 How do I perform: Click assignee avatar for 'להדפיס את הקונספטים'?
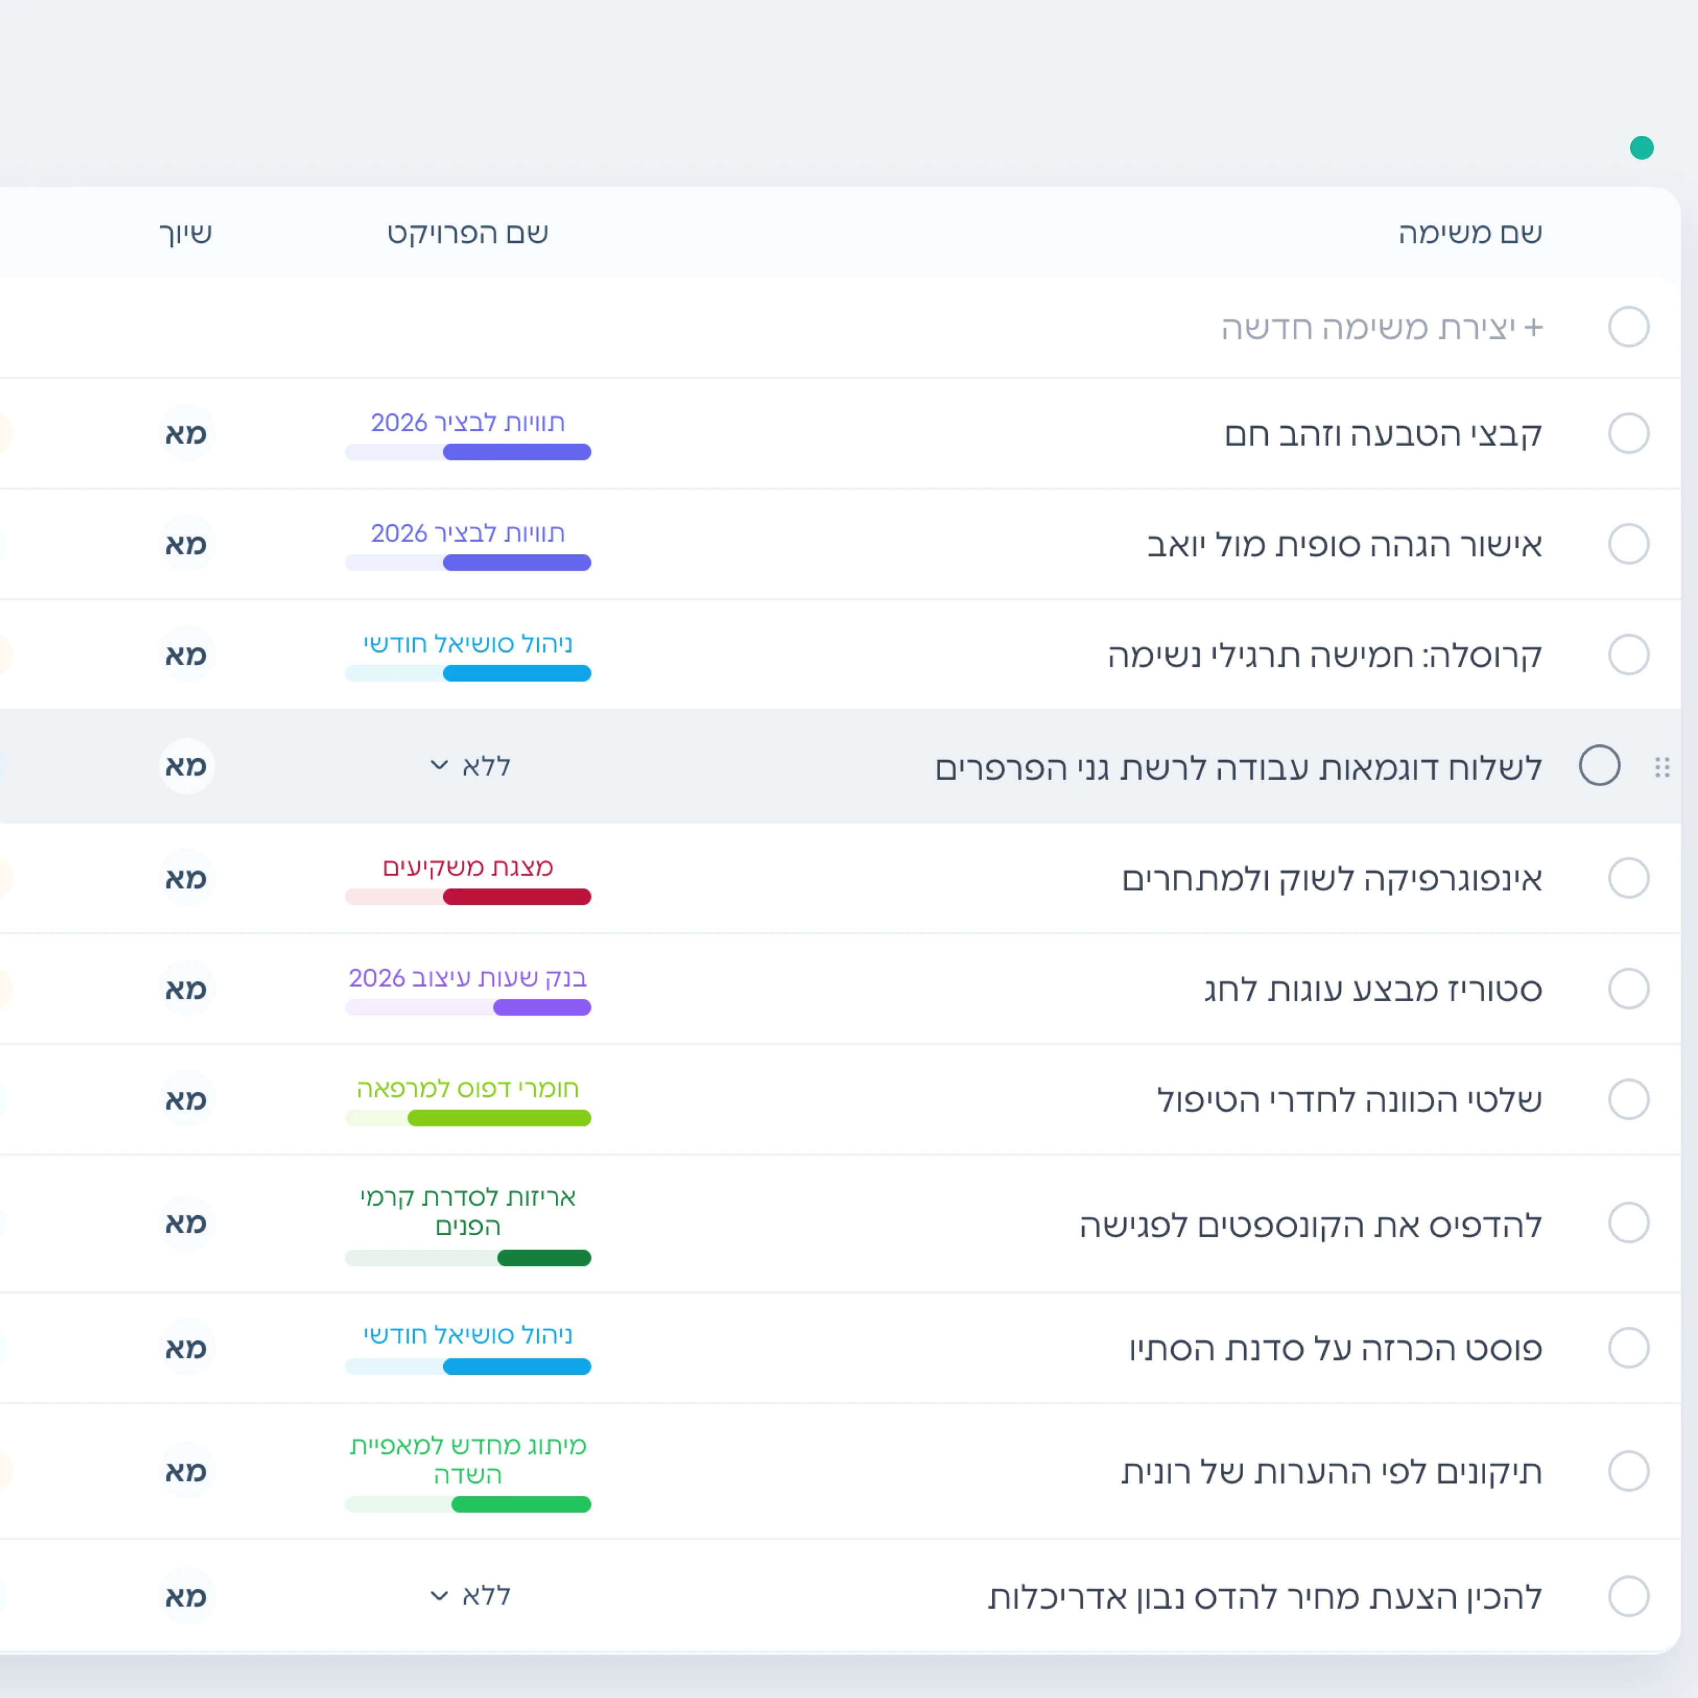pos(186,1223)
